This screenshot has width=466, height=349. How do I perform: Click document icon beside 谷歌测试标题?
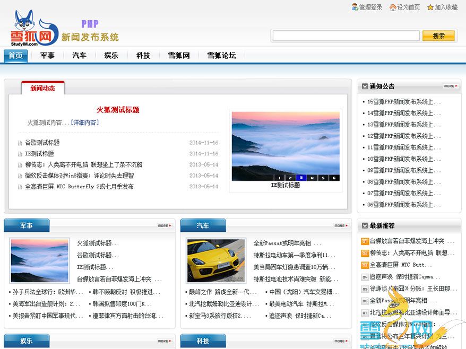click(x=20, y=143)
